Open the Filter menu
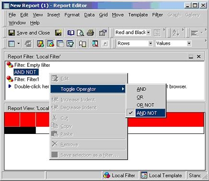The height and width of the screenshot is (181, 209). [158, 15]
